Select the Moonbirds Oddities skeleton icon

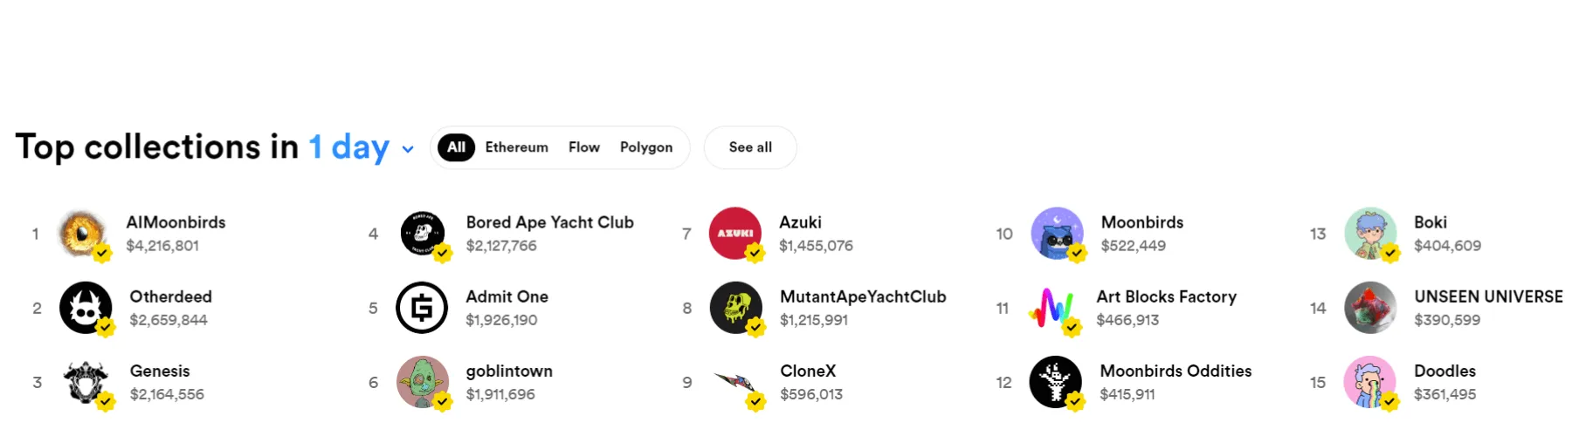(x=1055, y=381)
